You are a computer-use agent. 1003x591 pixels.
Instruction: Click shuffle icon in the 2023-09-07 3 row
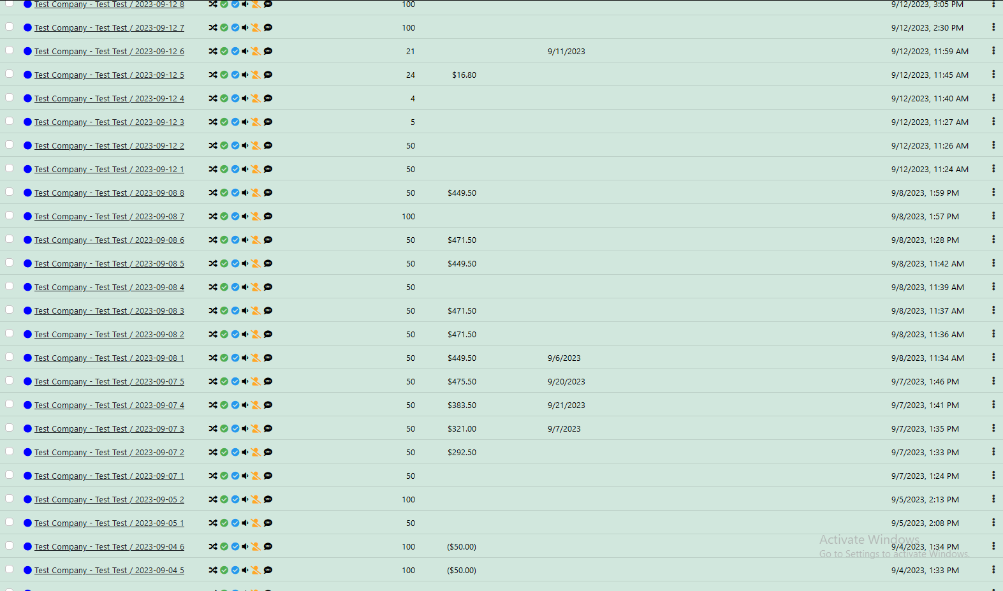[x=213, y=428]
